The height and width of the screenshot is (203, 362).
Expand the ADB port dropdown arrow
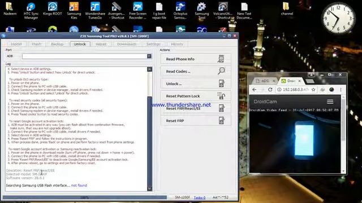[149, 56]
